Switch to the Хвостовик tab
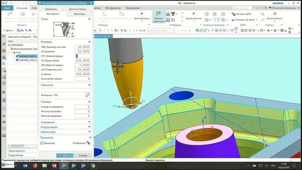 [x=79, y=14]
